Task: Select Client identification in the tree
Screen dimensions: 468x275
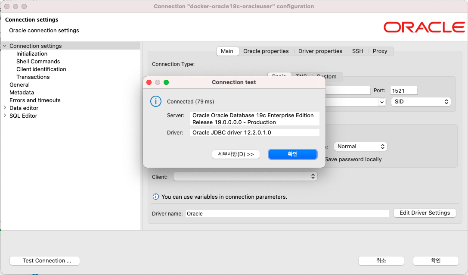Action: 41,69
